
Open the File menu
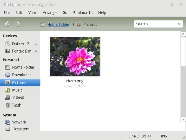pos(7,12)
